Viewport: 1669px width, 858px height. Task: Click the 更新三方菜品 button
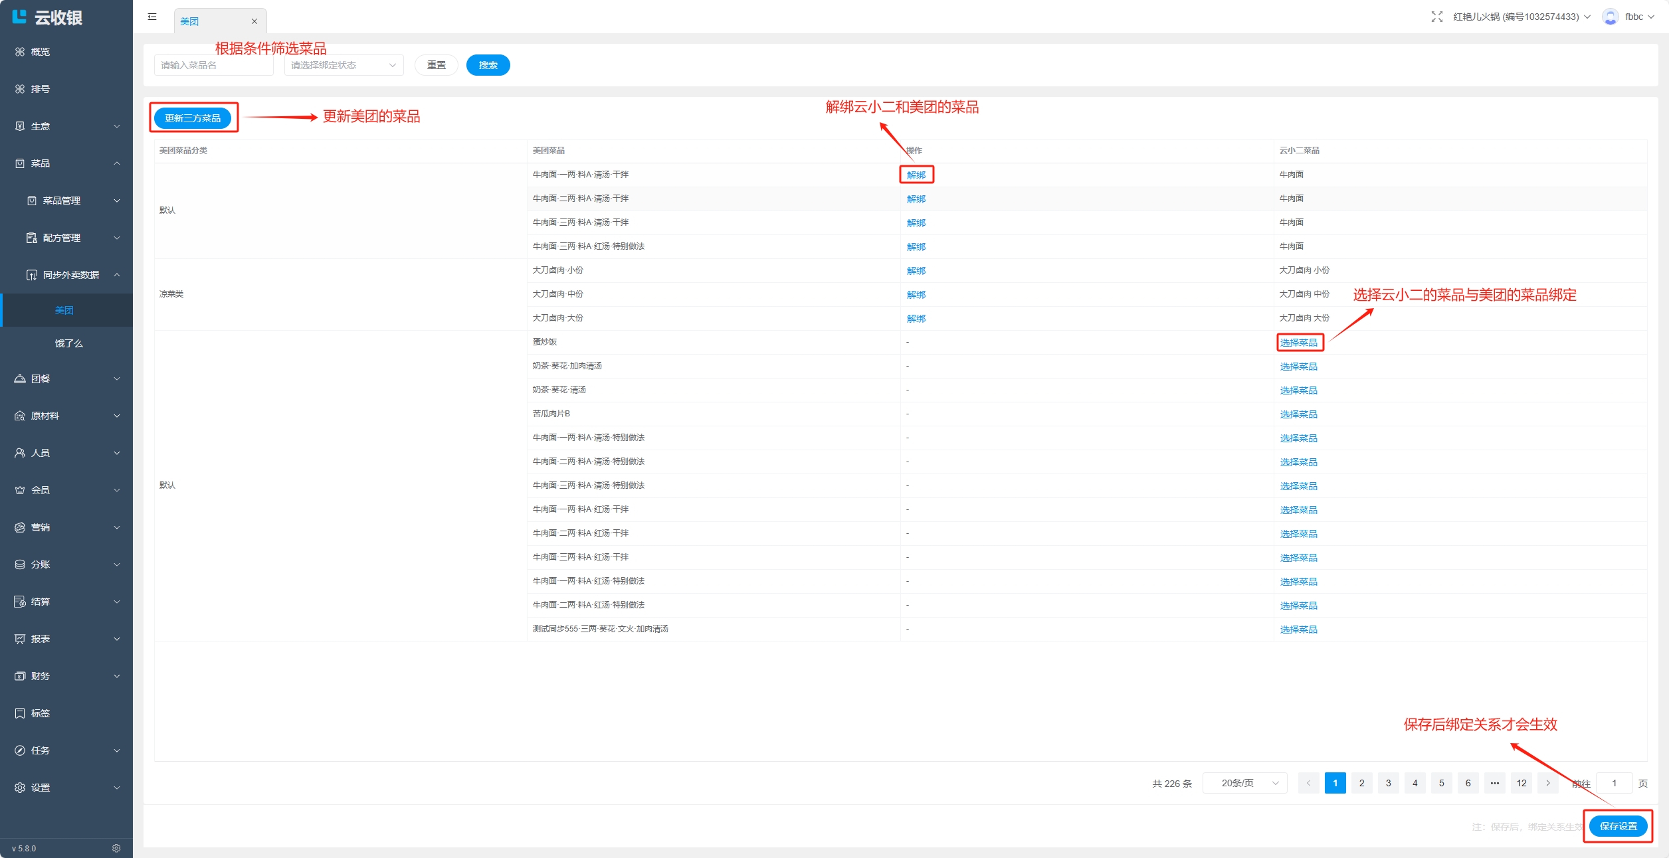[193, 118]
